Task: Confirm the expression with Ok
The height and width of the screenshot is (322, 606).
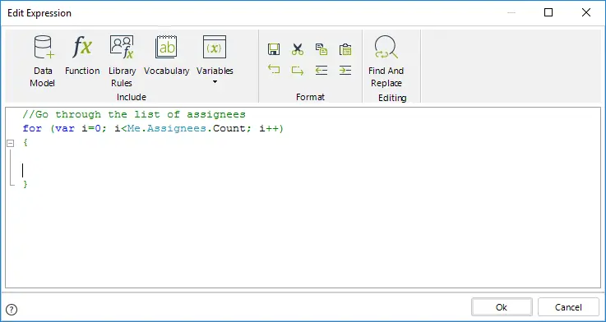Action: 502,307
